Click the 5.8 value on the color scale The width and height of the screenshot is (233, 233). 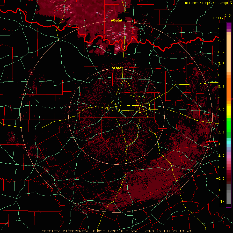[221, 87]
